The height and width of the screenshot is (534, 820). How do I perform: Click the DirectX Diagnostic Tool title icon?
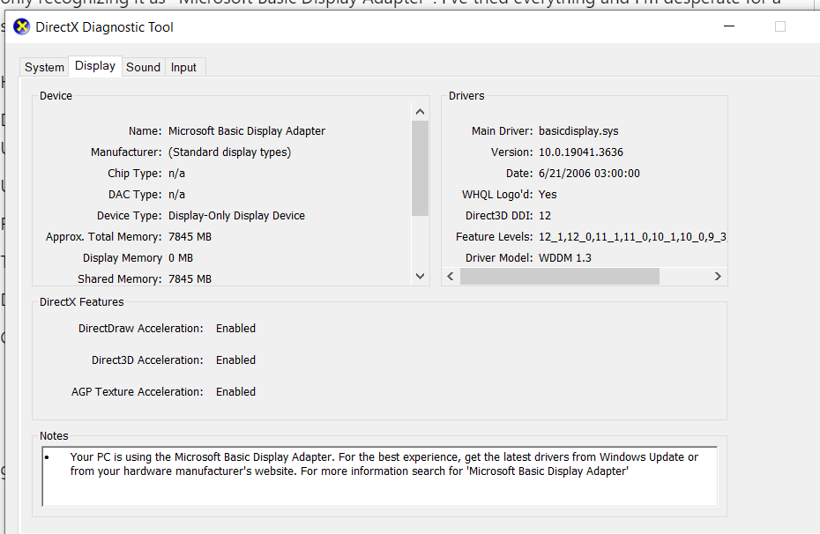tap(21, 26)
